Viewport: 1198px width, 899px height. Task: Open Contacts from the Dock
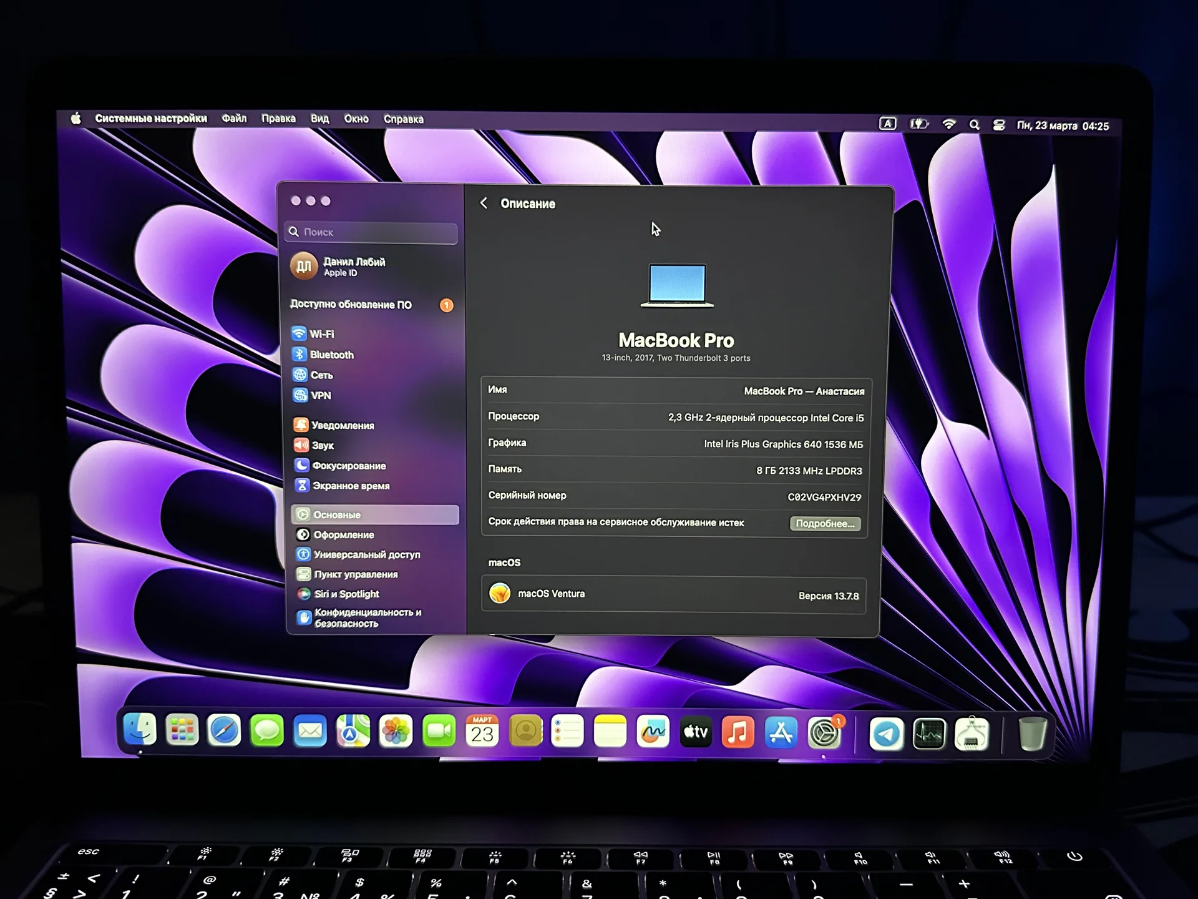click(x=525, y=731)
